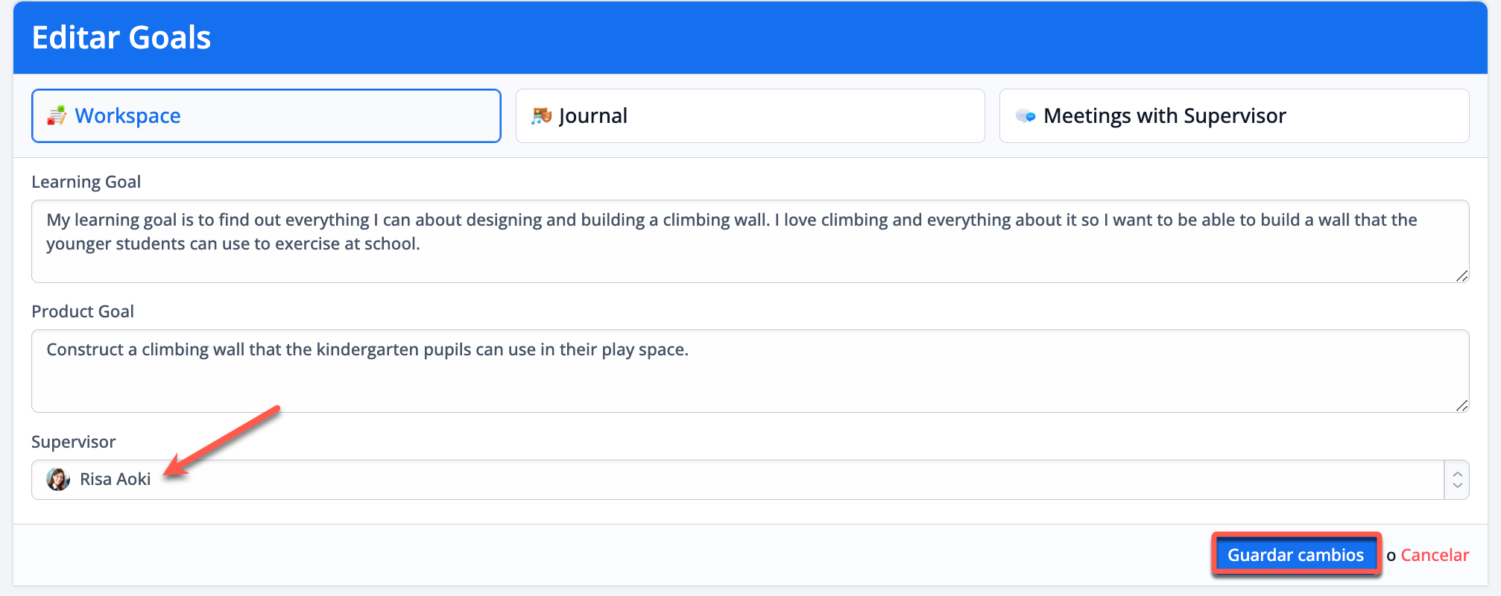Focus the Product Goal text area

pos(745,380)
